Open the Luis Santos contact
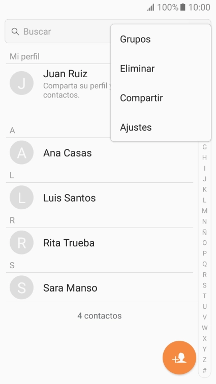216x384 pixels. tap(100, 198)
